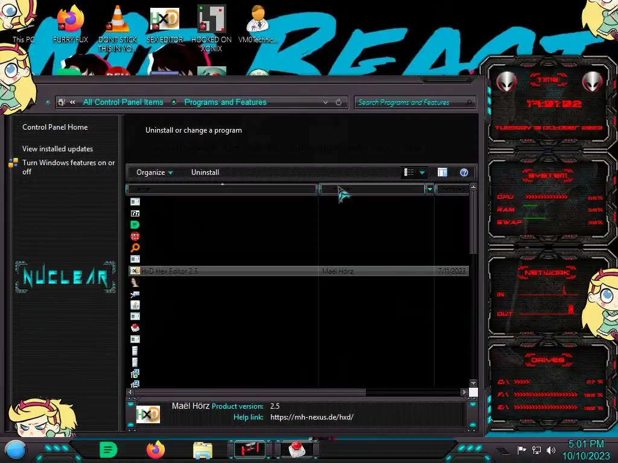618x463 pixels.
Task: Open the Action Center flag tray icon
Action: tap(521, 450)
